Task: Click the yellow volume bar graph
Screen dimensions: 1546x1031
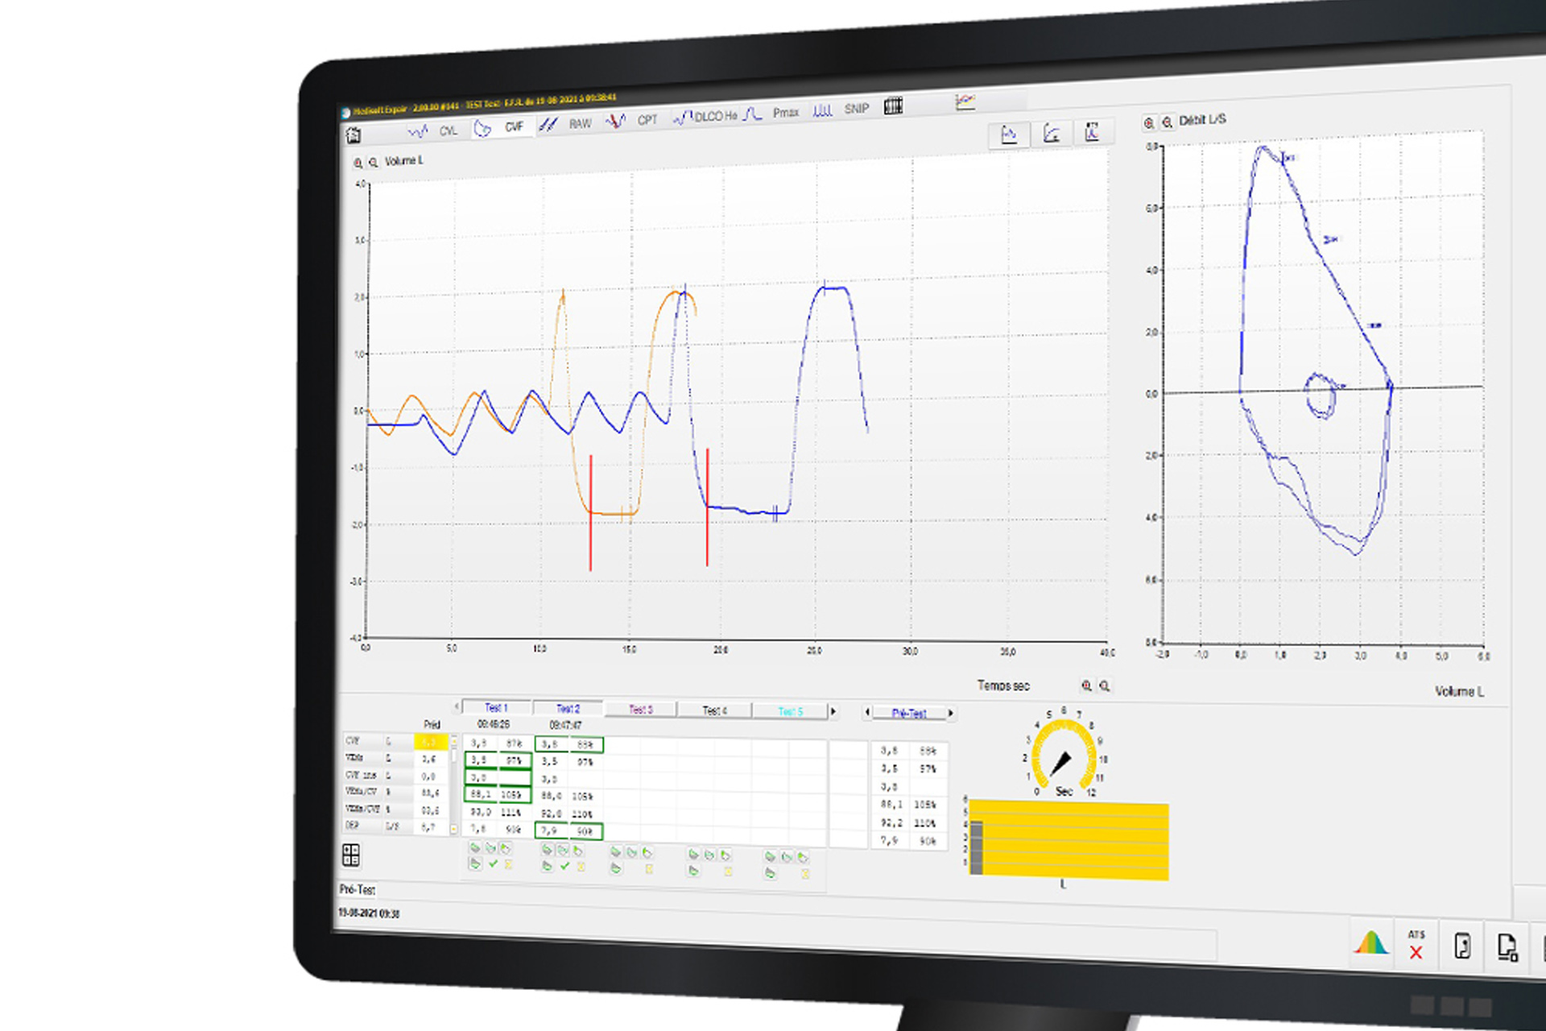Action: coord(1068,839)
